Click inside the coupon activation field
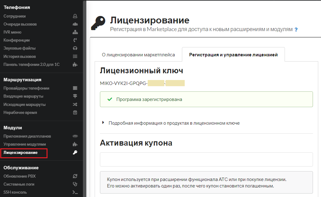 [206, 159]
